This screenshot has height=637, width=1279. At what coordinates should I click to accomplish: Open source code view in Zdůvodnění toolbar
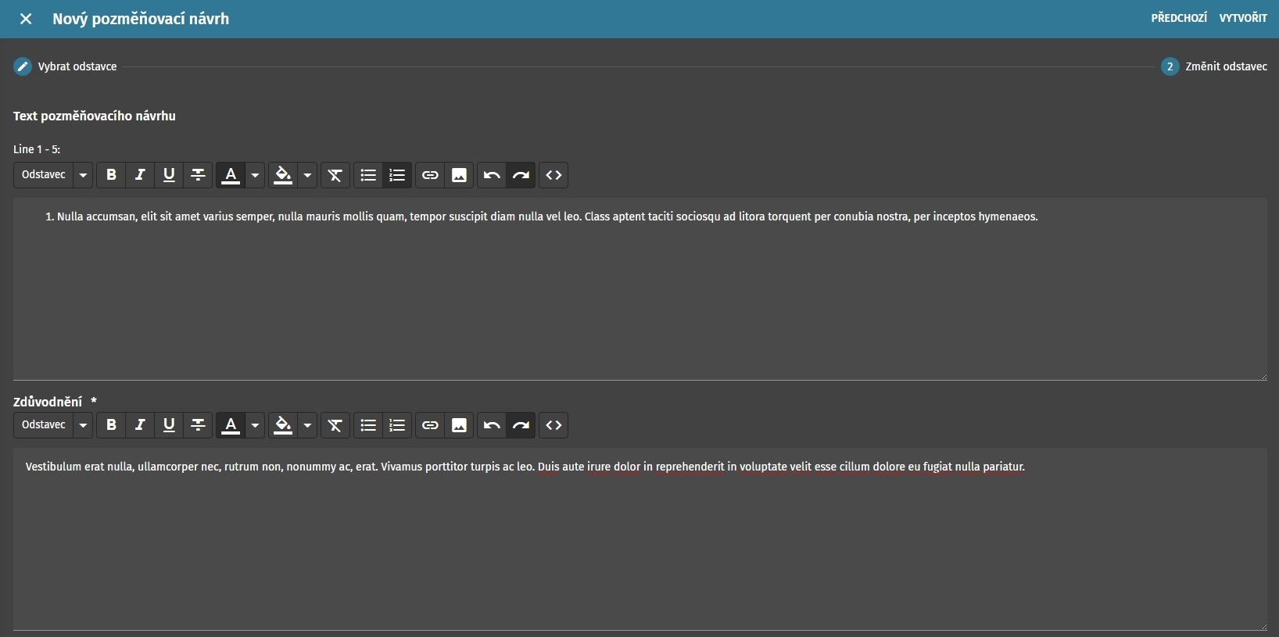(554, 425)
